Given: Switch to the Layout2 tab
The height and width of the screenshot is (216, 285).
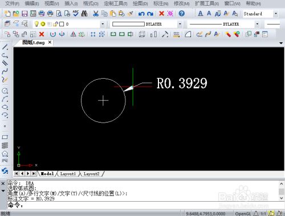Looking at the screenshot, I should tap(91, 174).
